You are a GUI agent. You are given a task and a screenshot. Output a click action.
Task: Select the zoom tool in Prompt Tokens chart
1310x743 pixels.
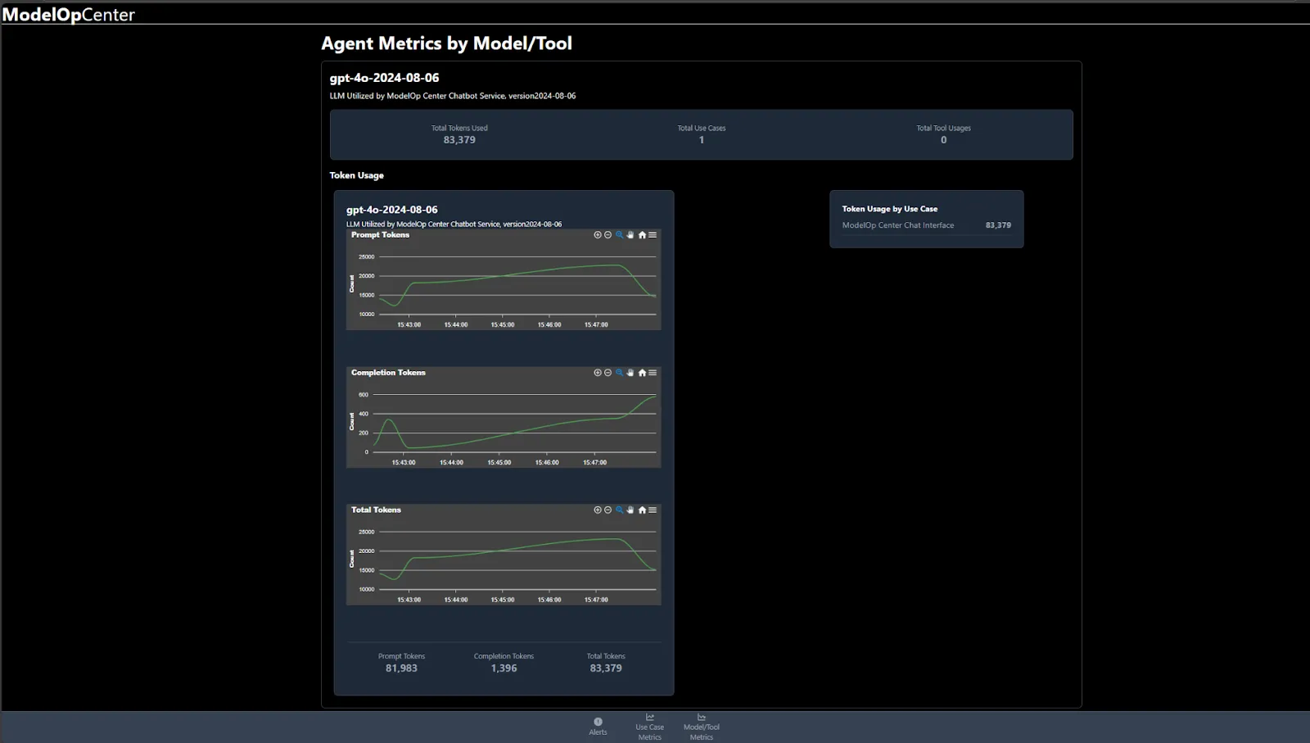(x=620, y=235)
